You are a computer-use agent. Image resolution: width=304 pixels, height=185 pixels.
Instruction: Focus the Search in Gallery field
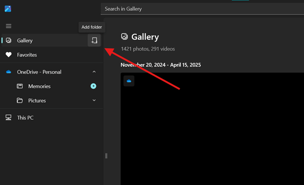[202, 9]
